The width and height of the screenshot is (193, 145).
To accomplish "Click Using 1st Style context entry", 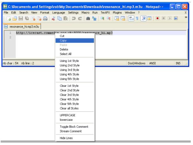I will tap(69, 60).
